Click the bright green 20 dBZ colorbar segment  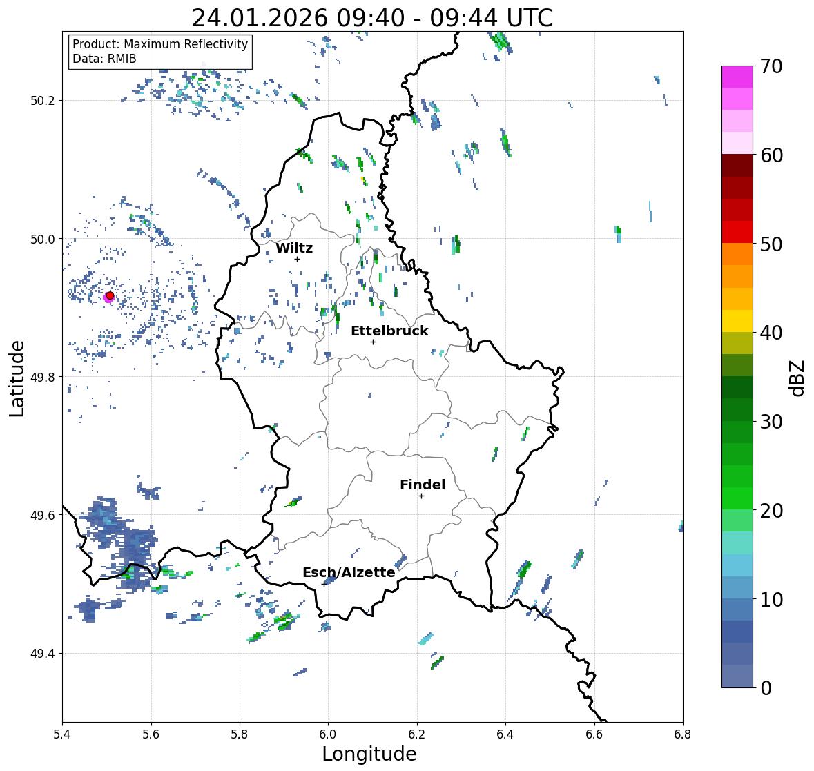pos(737,498)
